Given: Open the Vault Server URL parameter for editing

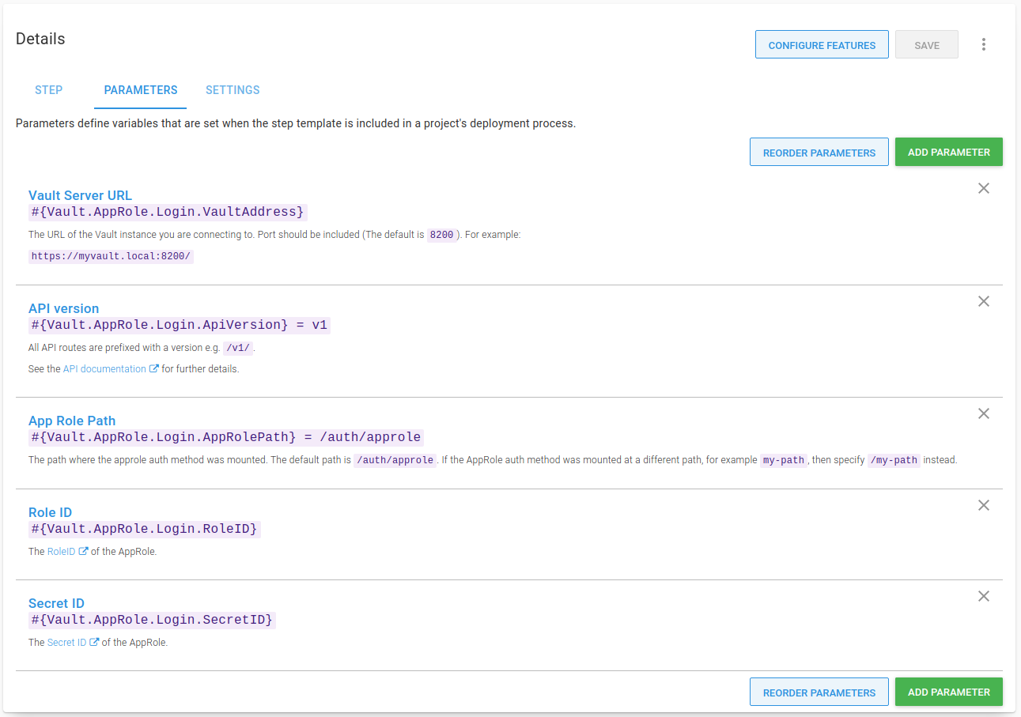Looking at the screenshot, I should click(80, 195).
